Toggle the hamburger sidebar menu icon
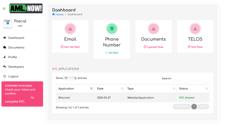This screenshot has width=226, height=128. [4, 9]
